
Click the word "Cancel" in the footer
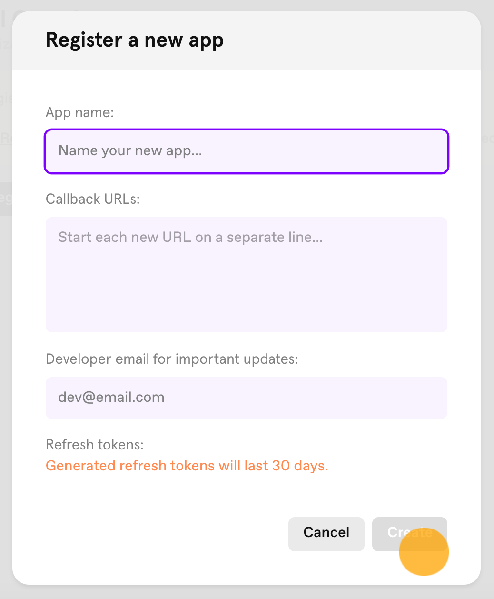[326, 532]
